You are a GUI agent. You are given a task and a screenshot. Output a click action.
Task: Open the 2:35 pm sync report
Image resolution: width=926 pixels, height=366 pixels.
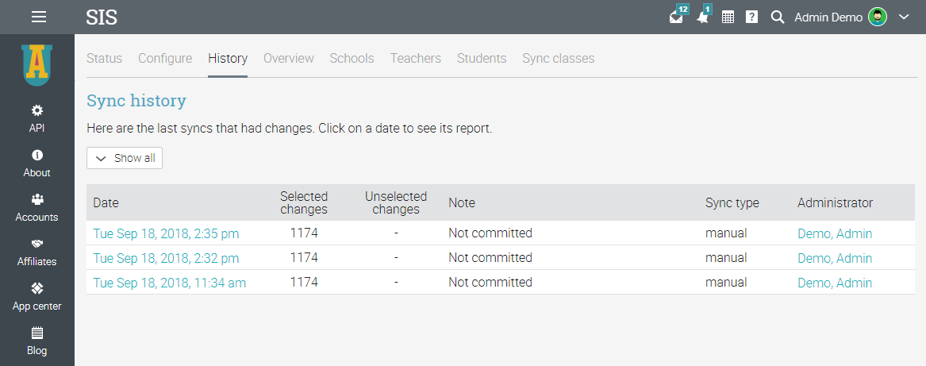click(166, 233)
